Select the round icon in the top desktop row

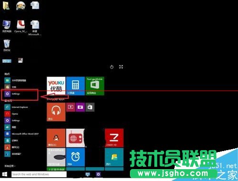click(x=21, y=6)
